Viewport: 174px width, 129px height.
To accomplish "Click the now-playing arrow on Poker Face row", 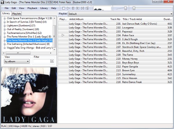I will pos(63,35).
